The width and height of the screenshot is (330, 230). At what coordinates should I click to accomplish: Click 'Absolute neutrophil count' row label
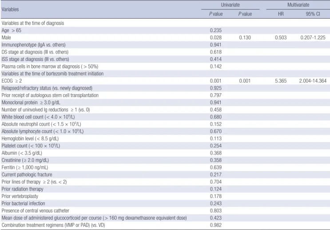41,124
